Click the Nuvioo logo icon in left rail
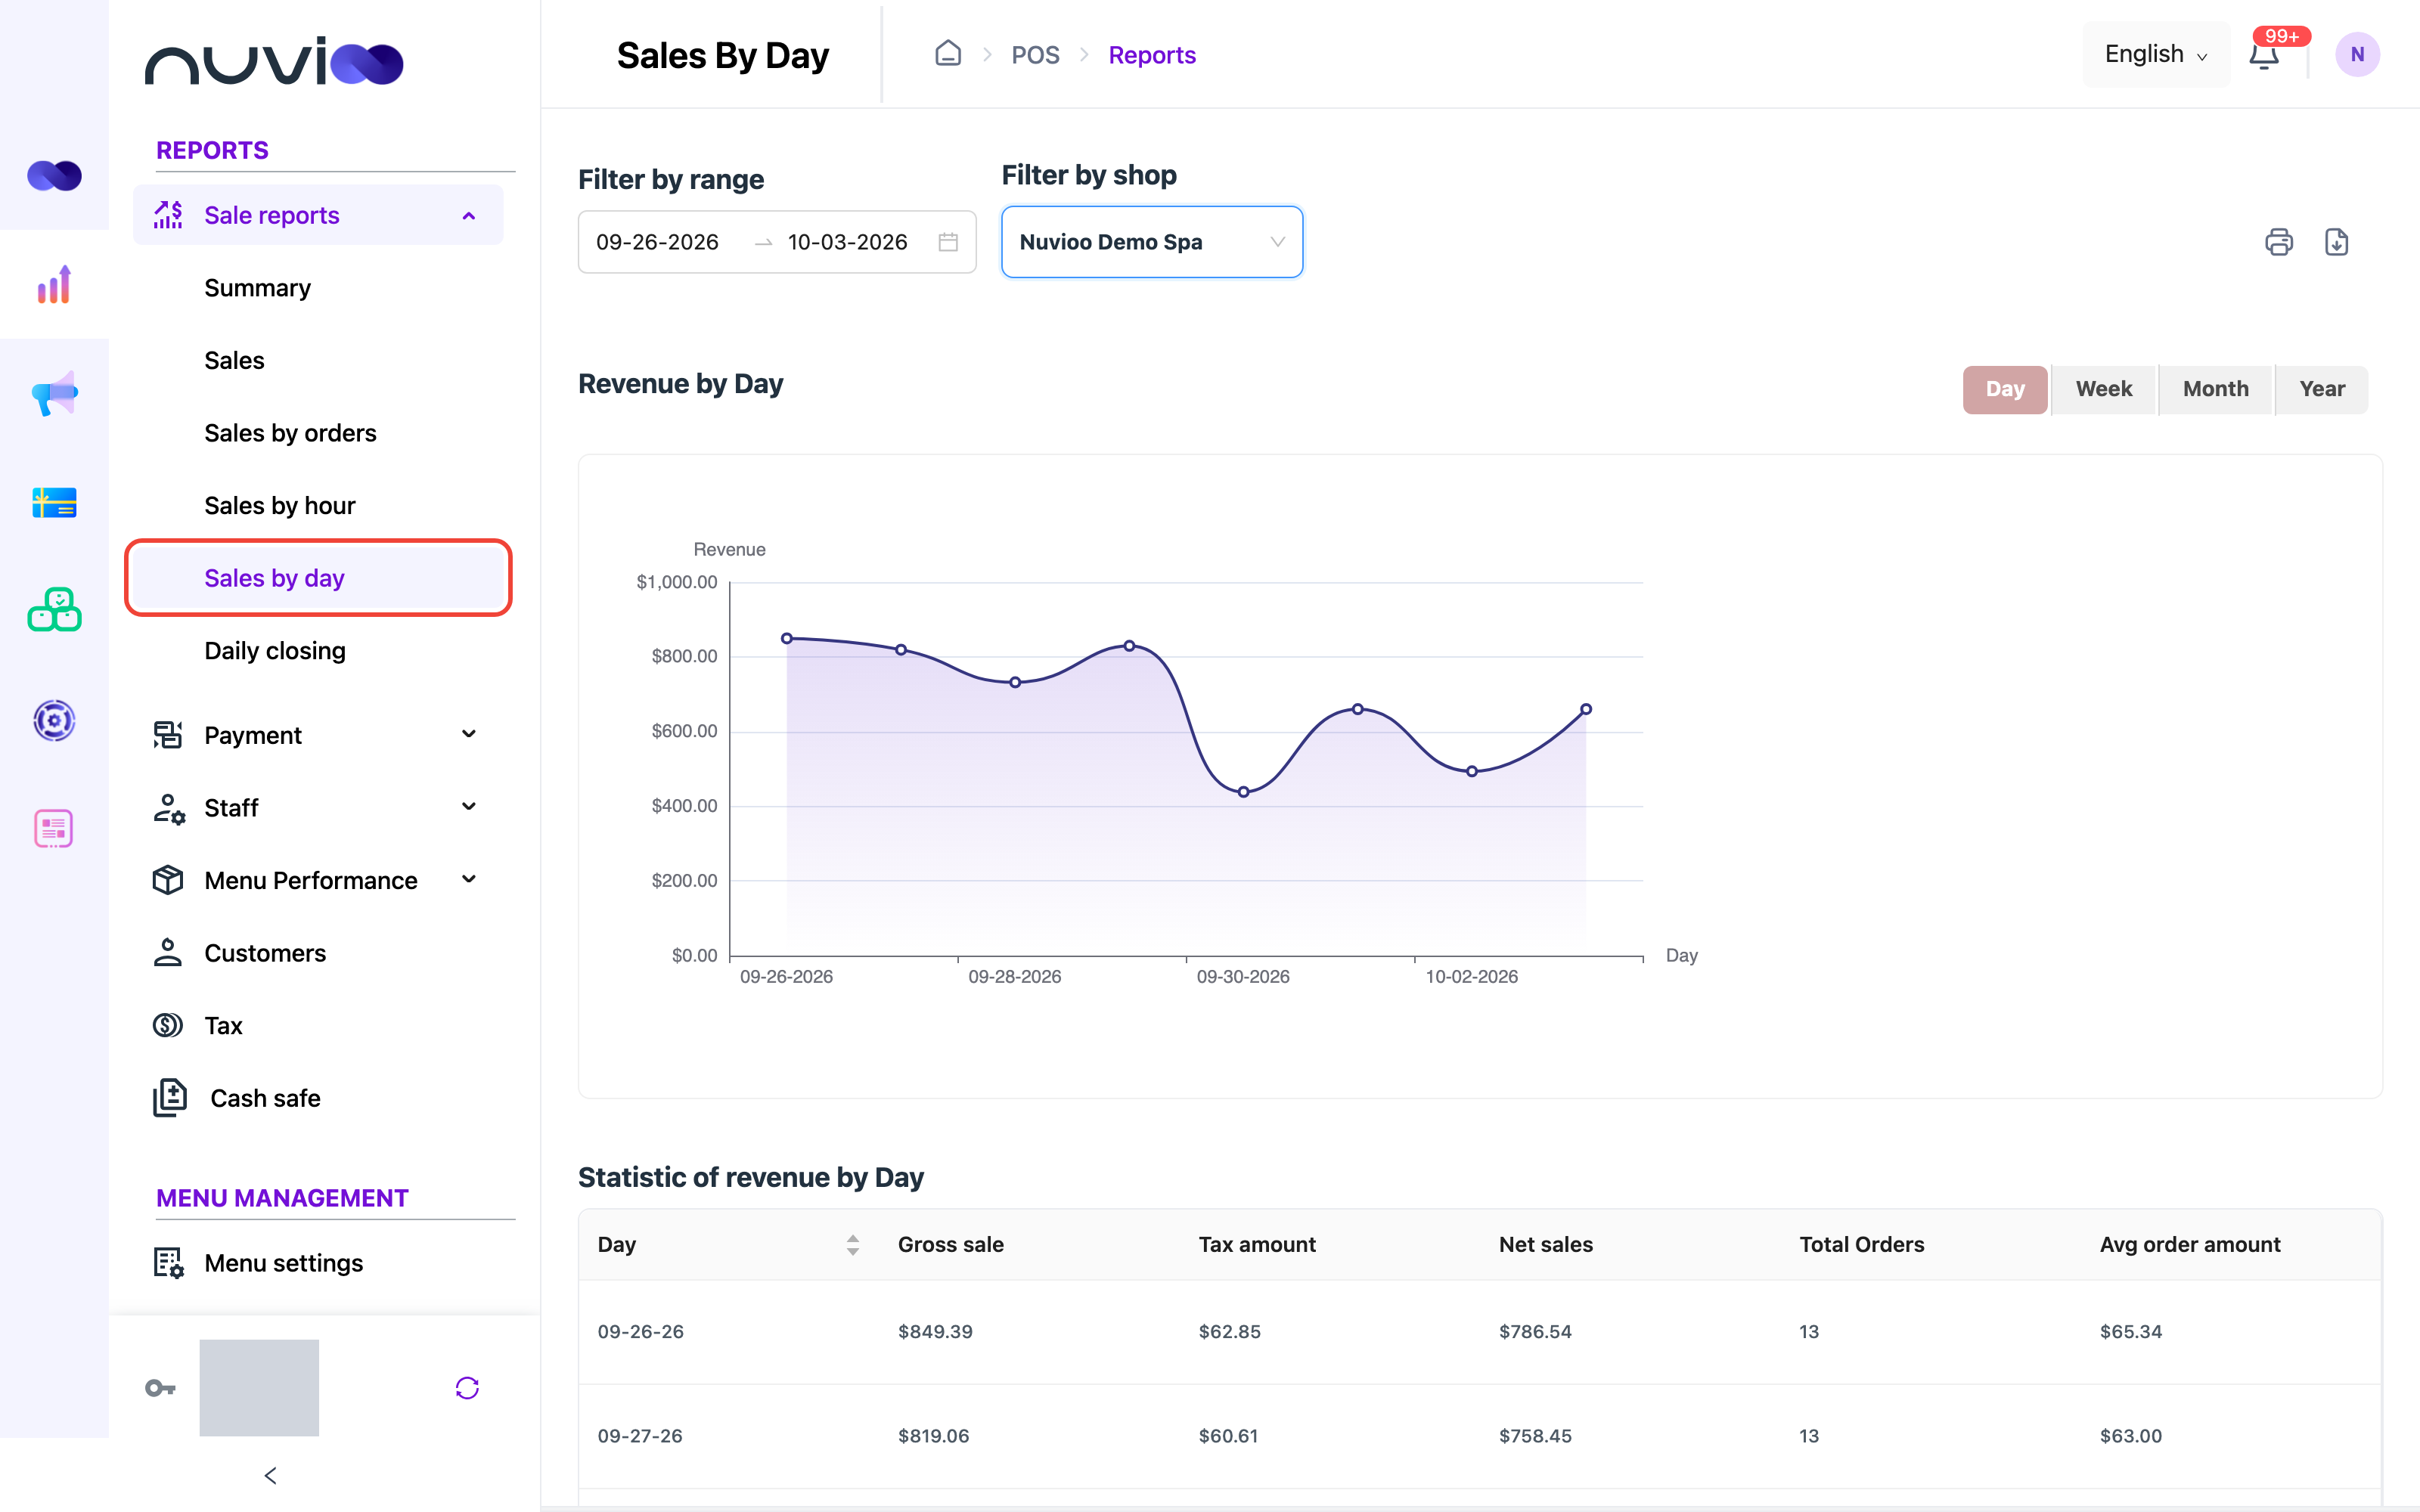The image size is (2420, 1512). click(54, 176)
